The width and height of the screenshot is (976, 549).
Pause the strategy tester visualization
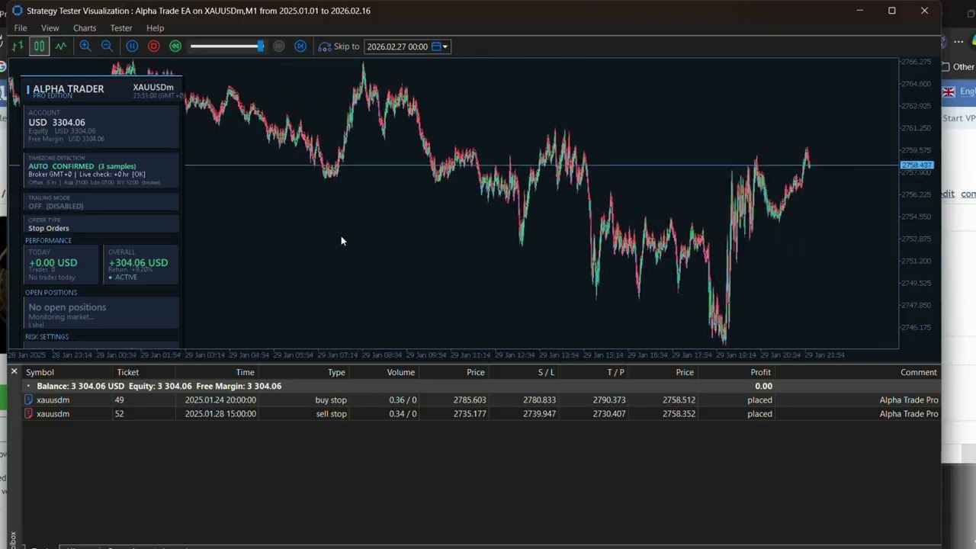click(132, 47)
